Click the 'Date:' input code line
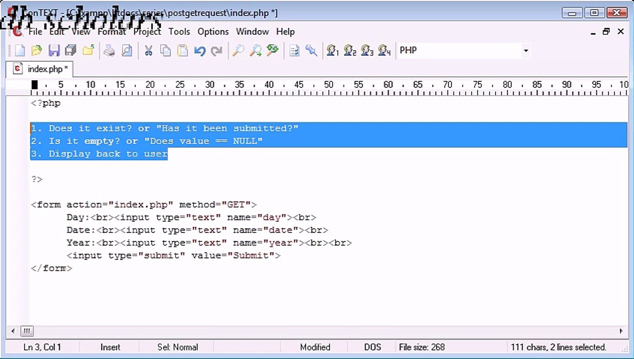634x359 pixels. pyautogui.click(x=197, y=230)
